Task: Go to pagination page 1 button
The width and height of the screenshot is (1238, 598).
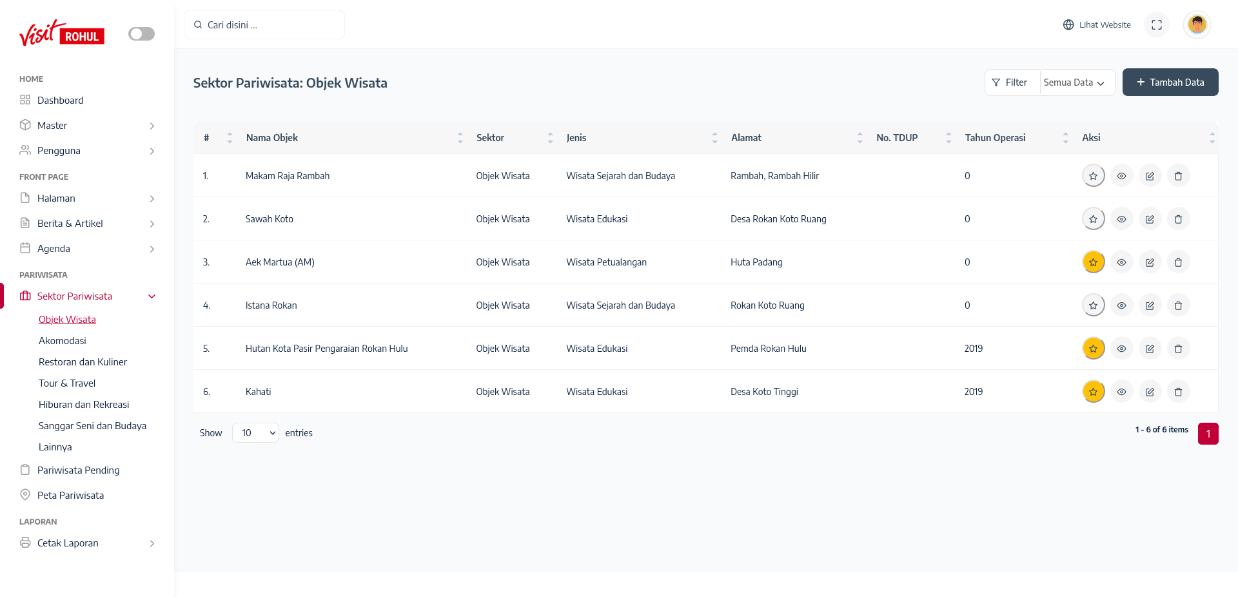Action: coord(1208,434)
